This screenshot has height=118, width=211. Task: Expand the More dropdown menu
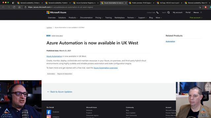[x=159, y=18]
